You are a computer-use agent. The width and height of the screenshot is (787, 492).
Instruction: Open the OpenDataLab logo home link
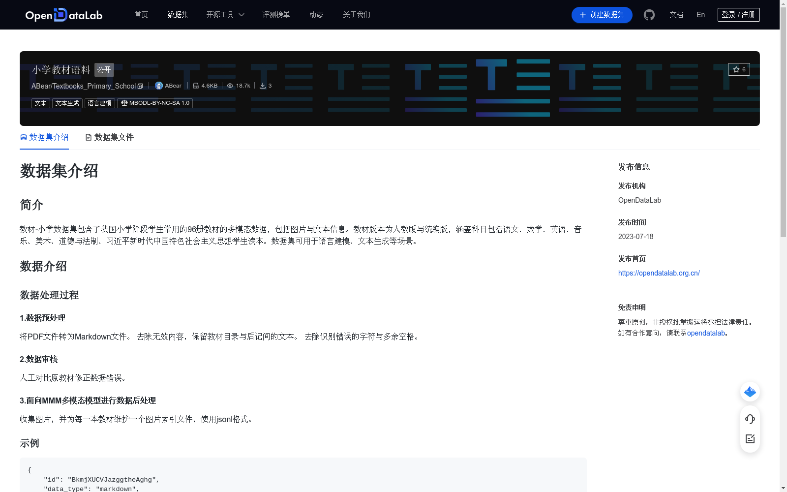(x=64, y=15)
